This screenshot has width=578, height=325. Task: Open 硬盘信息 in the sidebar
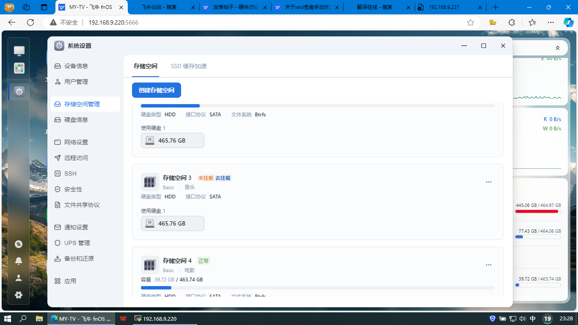[x=85, y=120]
